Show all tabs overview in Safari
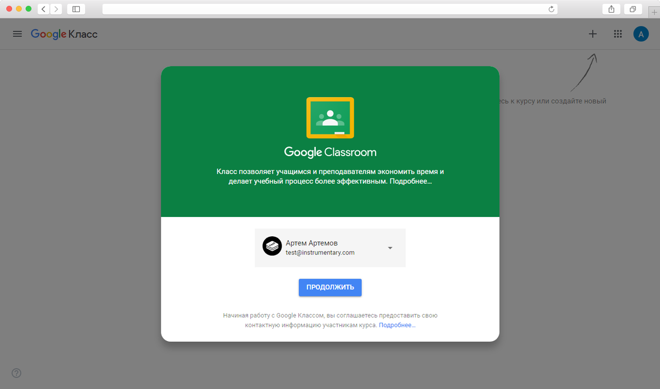This screenshot has width=660, height=389. [633, 9]
